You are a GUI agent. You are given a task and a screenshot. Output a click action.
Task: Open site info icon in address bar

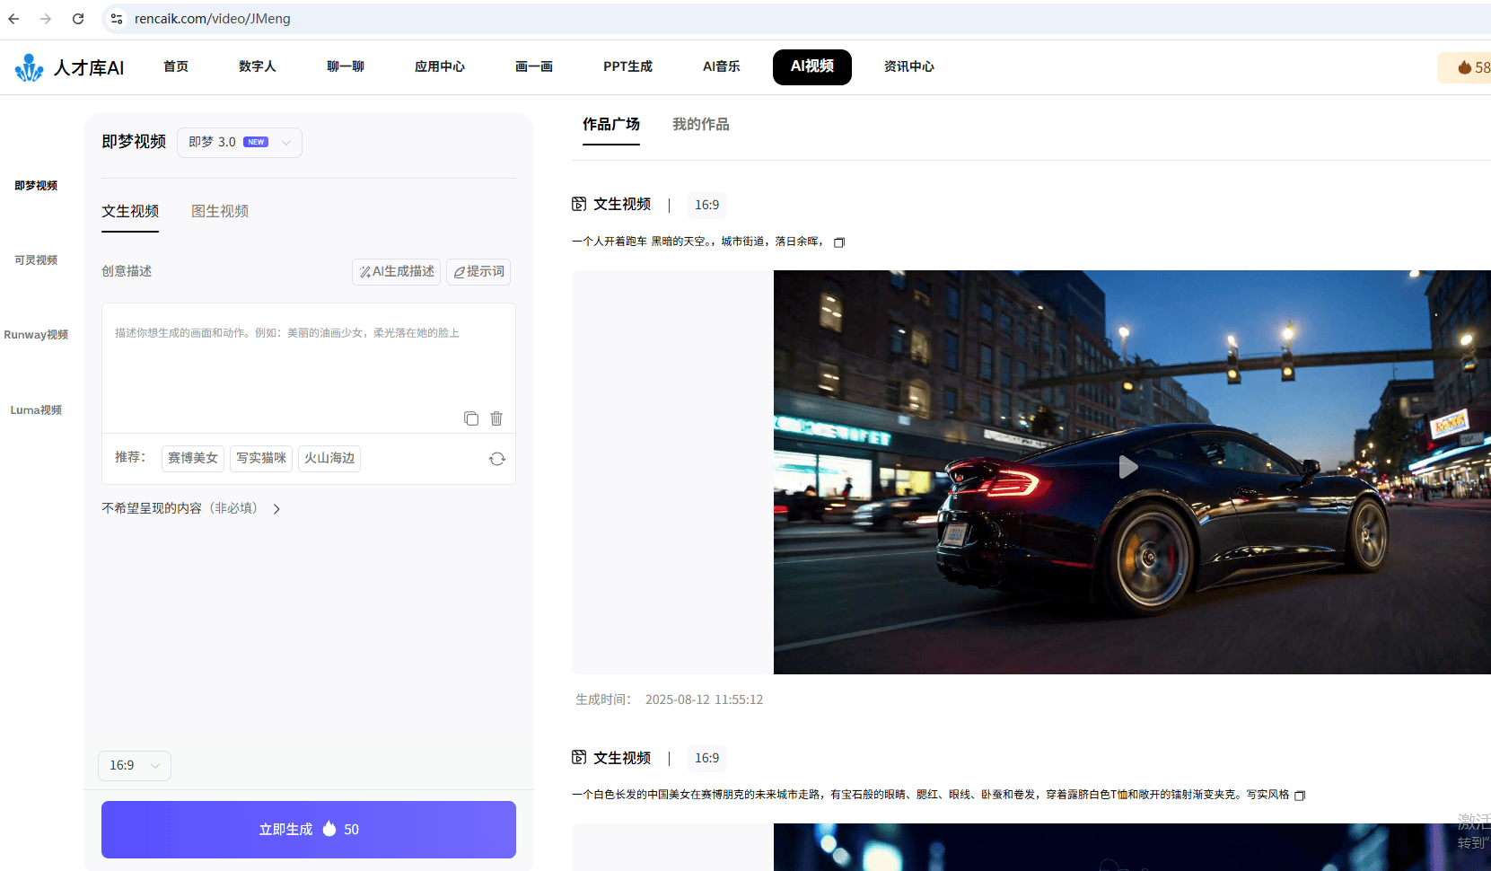pos(117,19)
